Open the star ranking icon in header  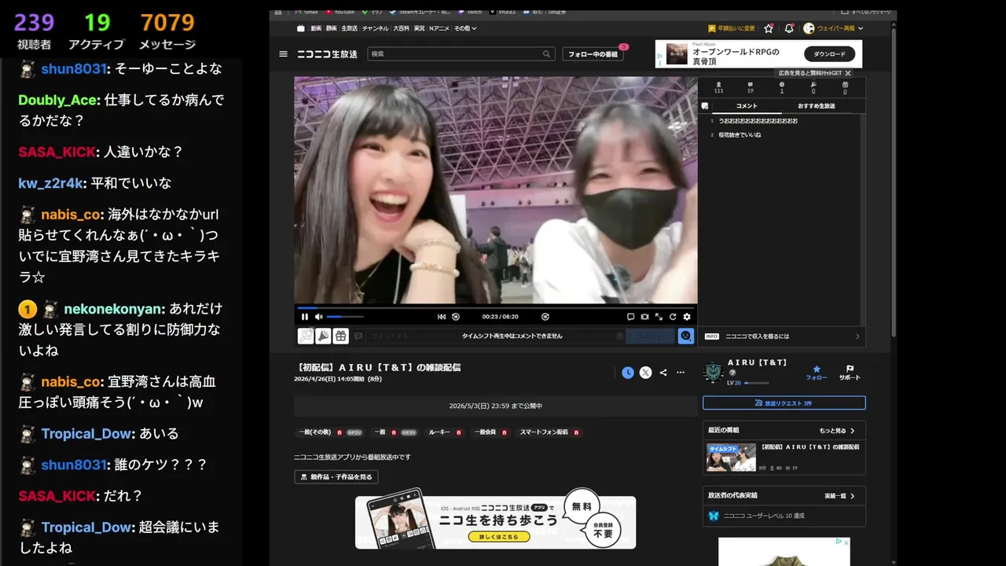[768, 28]
